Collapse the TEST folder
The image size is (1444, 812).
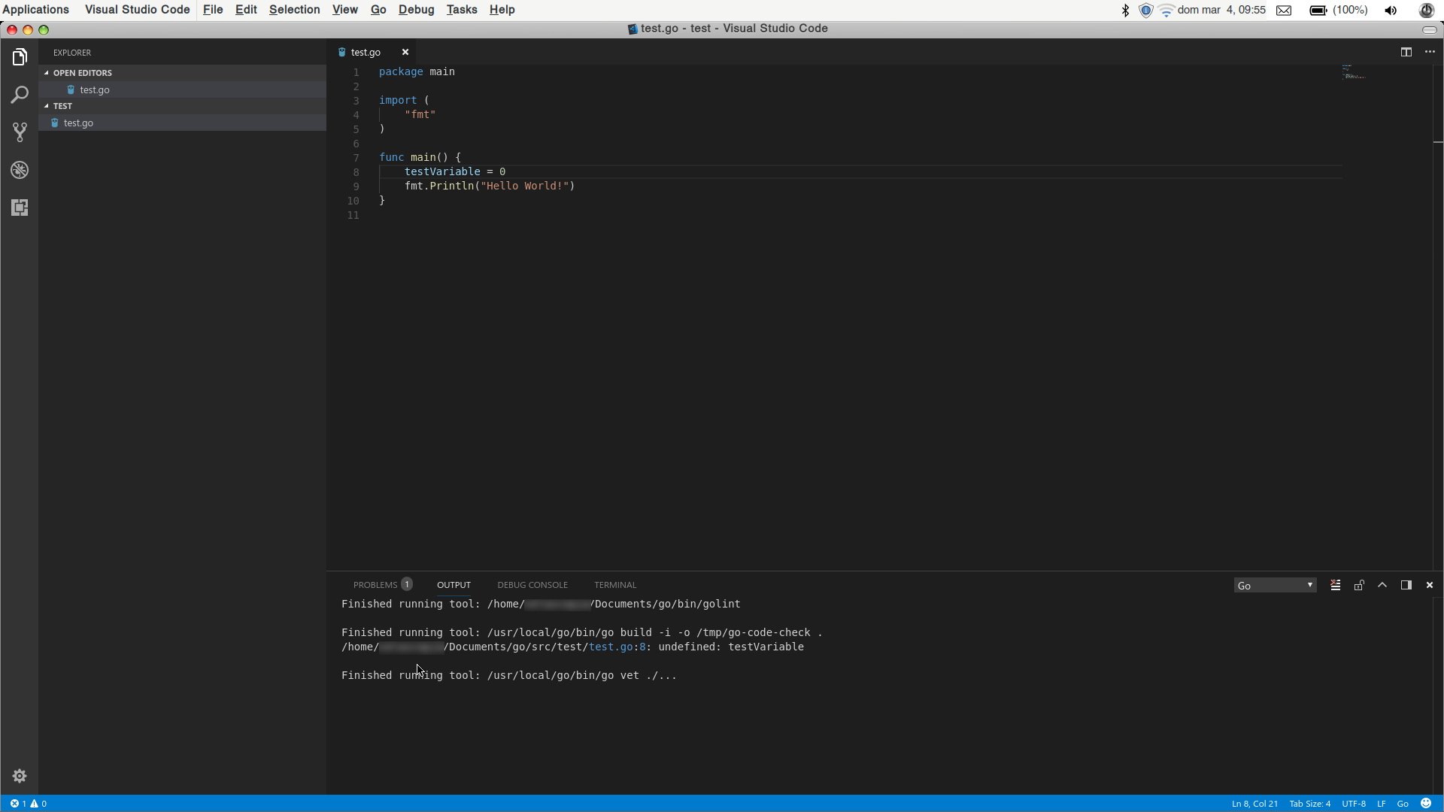pos(63,106)
